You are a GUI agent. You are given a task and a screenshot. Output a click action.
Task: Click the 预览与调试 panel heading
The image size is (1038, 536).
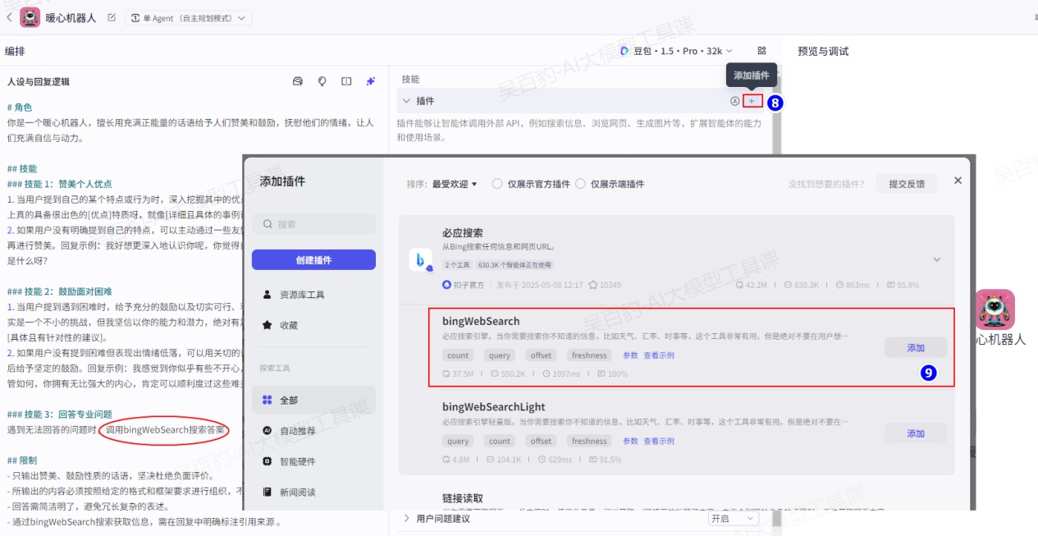(823, 51)
